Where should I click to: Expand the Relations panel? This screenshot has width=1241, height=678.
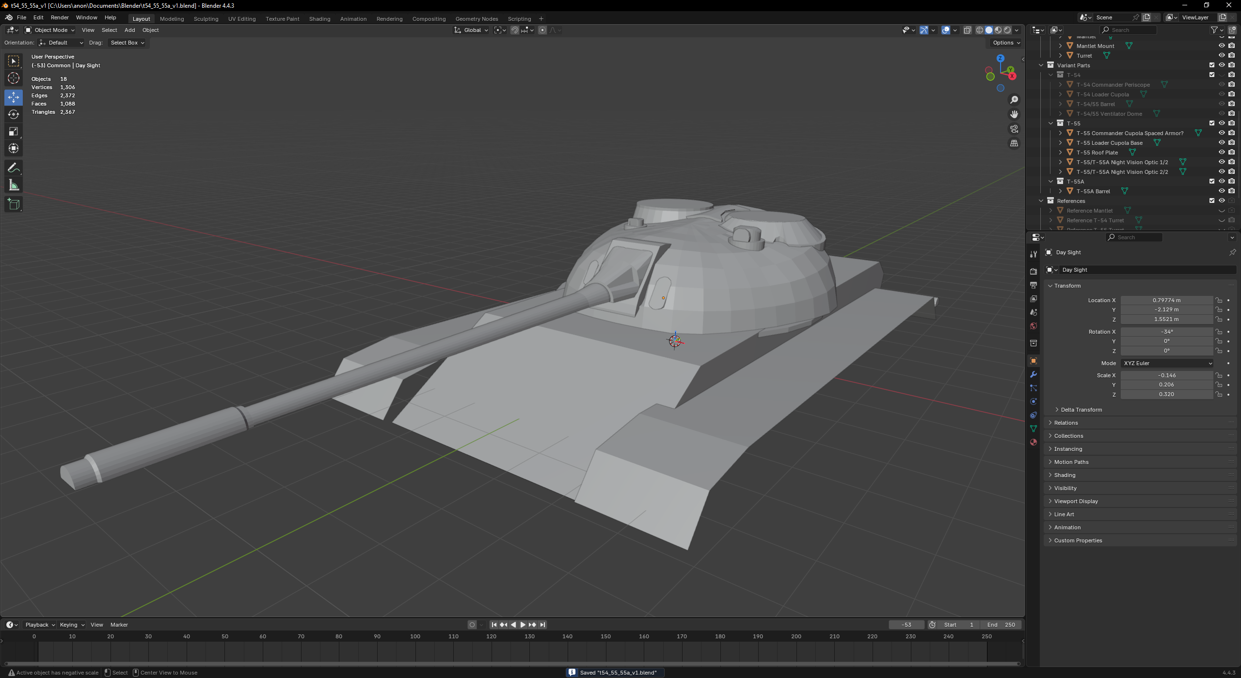(1066, 423)
